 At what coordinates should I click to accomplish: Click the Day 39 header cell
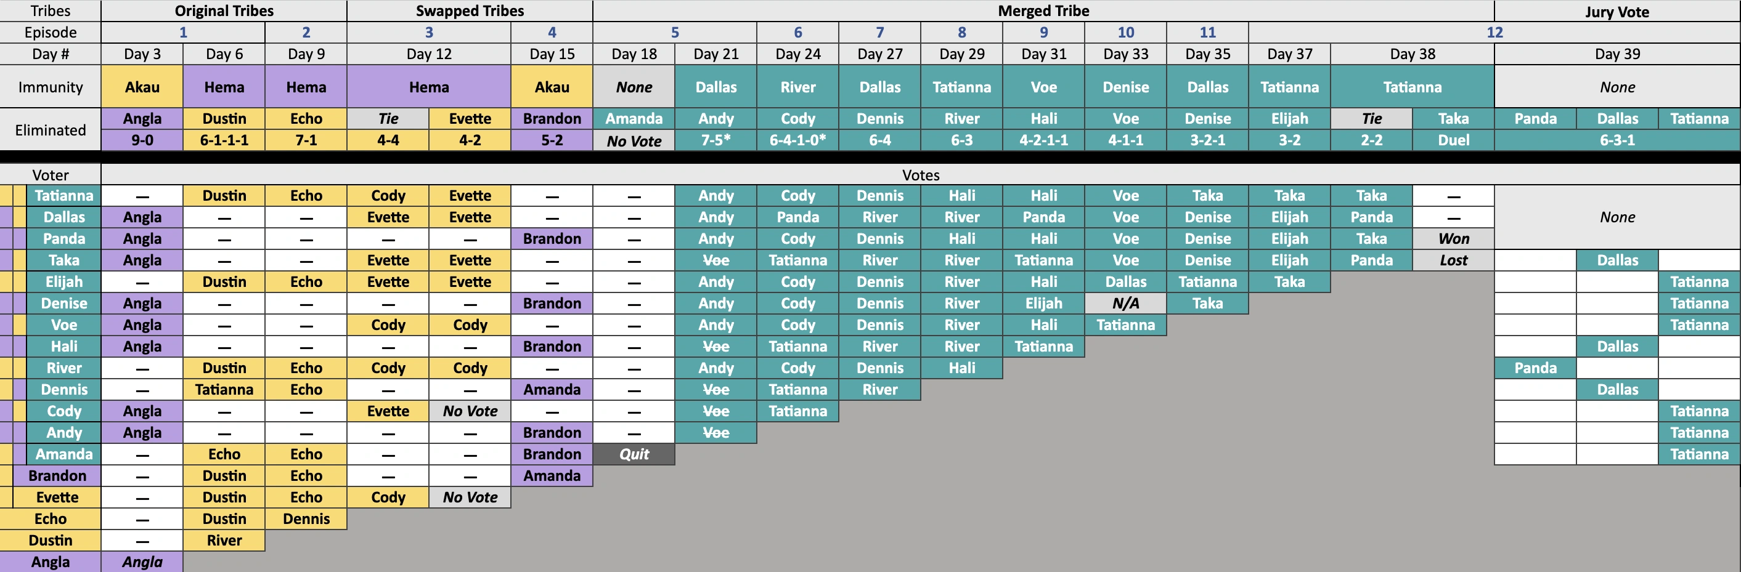point(1617,54)
